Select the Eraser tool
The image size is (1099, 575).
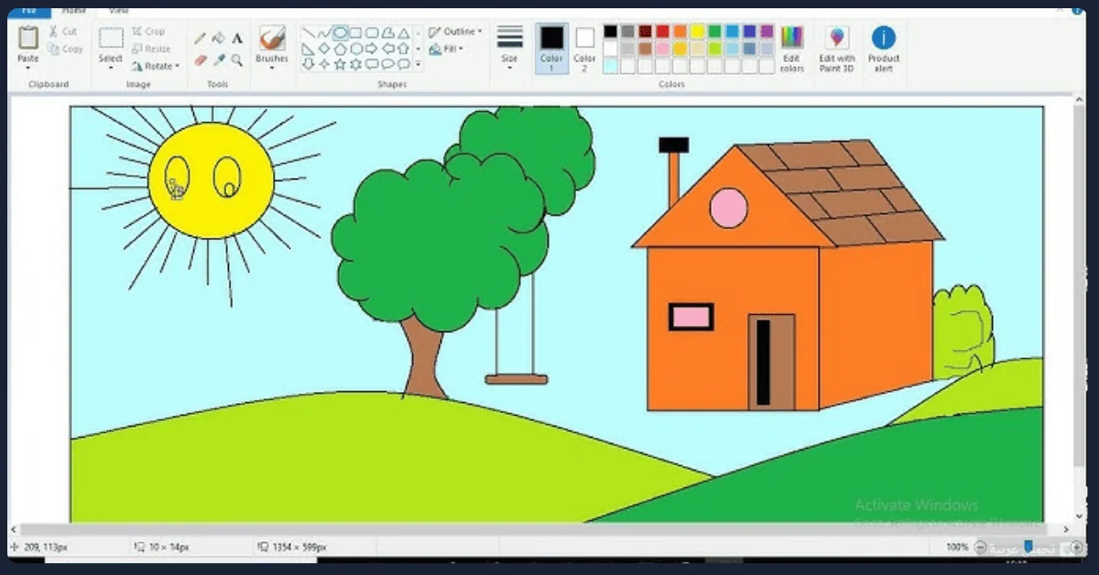tap(201, 60)
